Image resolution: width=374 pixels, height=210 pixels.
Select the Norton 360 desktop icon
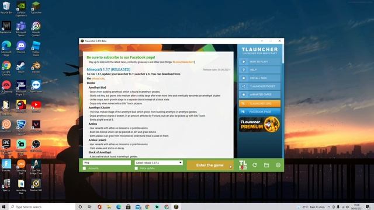pos(36,185)
